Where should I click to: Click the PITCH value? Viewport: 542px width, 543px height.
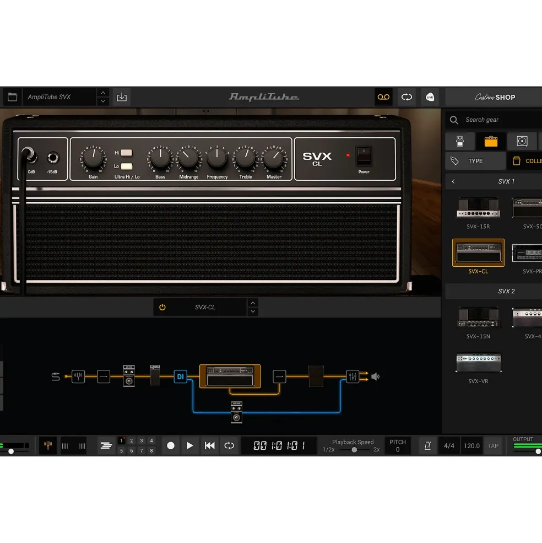click(x=398, y=449)
